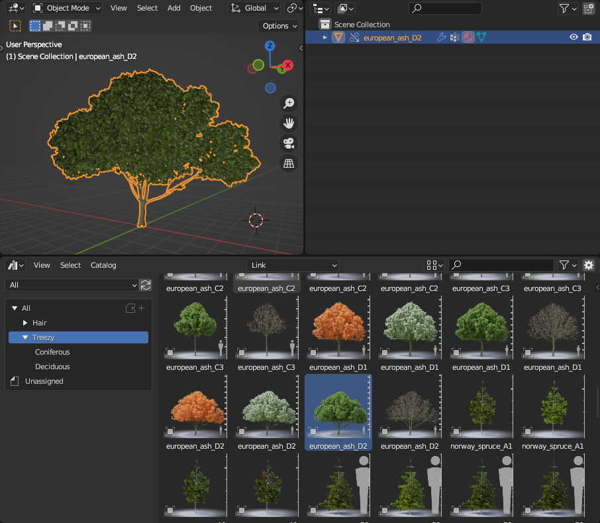Click new collection icon in outliner
This screenshot has height=523, width=600.
(588, 9)
